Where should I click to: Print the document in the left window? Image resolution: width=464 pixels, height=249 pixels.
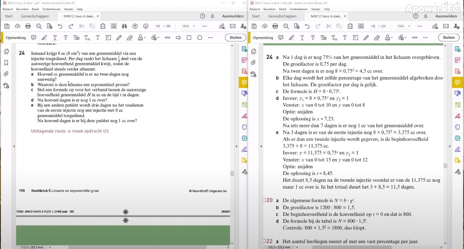click(28, 26)
